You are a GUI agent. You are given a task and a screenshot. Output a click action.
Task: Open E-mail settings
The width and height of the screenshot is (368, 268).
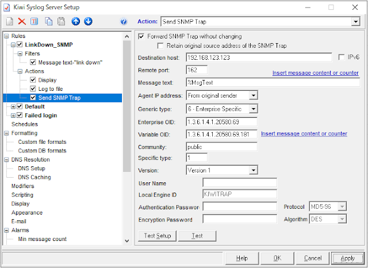pos(18,221)
